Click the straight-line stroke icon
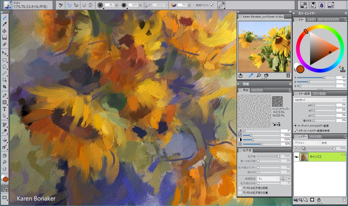348x206 pixels. pos(76,5)
